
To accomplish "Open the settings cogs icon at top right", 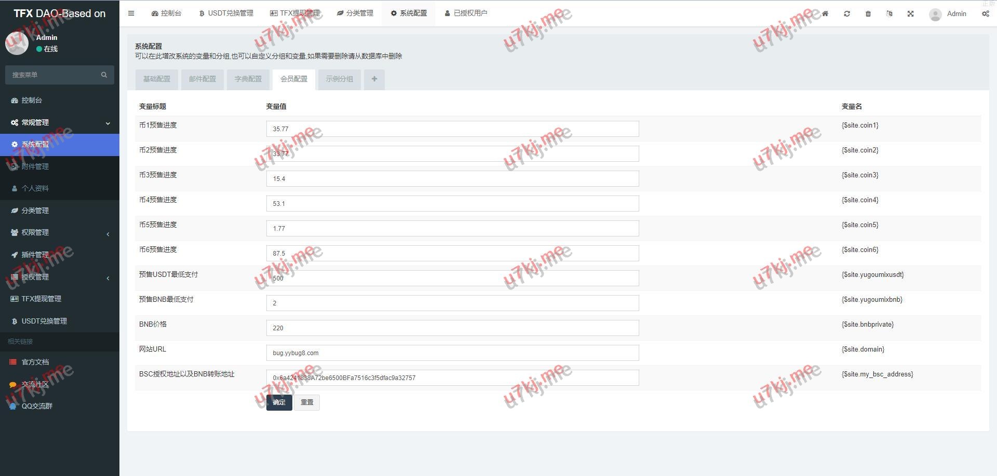I will point(985,14).
